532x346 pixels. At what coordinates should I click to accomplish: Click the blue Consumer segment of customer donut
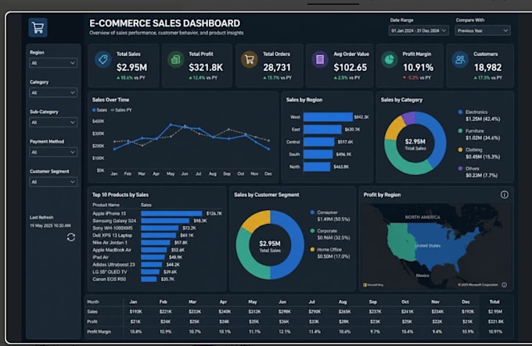coord(294,244)
